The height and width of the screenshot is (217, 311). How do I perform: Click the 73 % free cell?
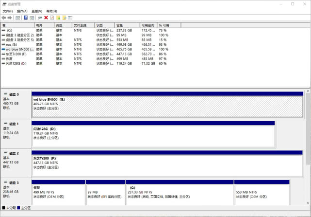click(x=163, y=31)
